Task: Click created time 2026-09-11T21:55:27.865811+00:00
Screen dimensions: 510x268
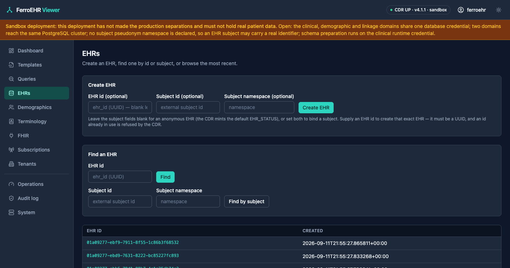Action: pyautogui.click(x=345, y=243)
